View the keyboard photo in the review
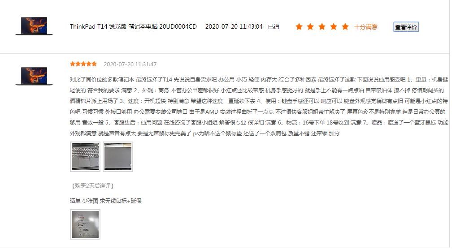 tap(85, 157)
